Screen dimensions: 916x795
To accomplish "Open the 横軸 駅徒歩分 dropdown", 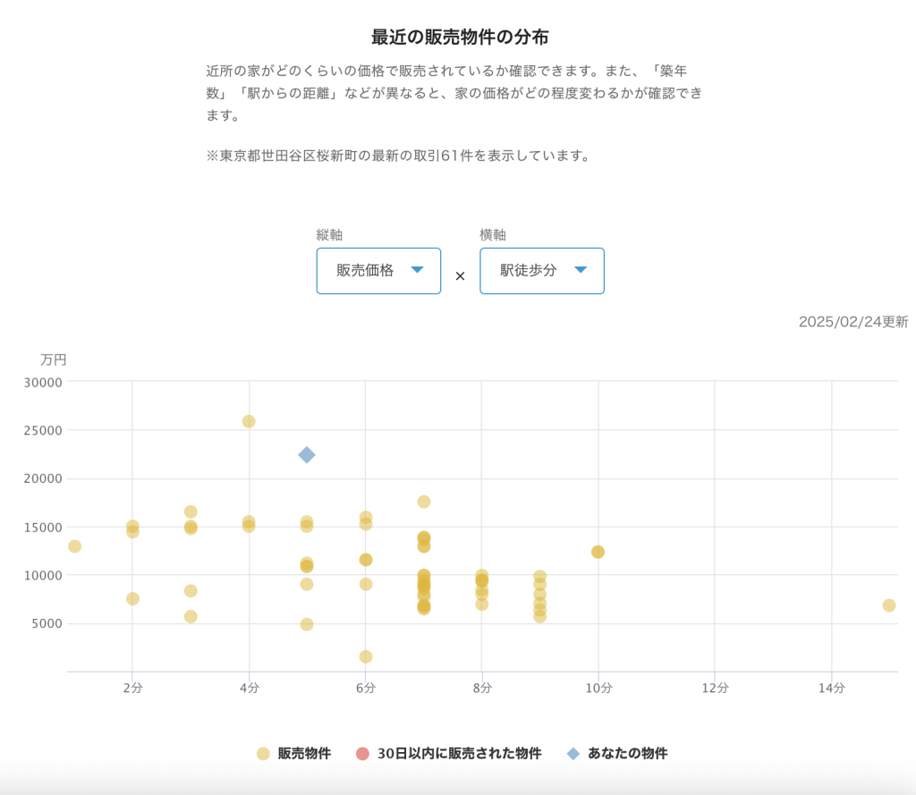I will click(x=542, y=271).
